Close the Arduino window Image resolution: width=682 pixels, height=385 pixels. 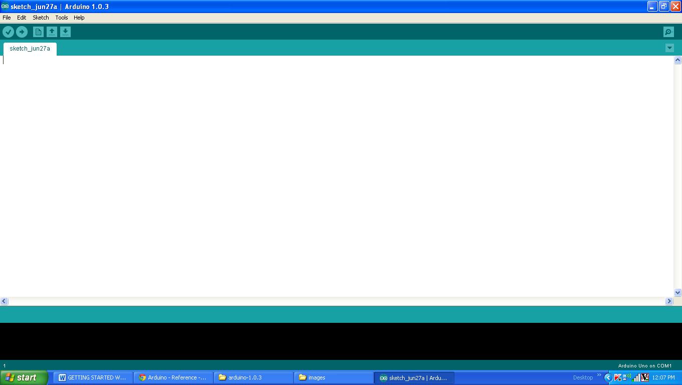(675, 7)
